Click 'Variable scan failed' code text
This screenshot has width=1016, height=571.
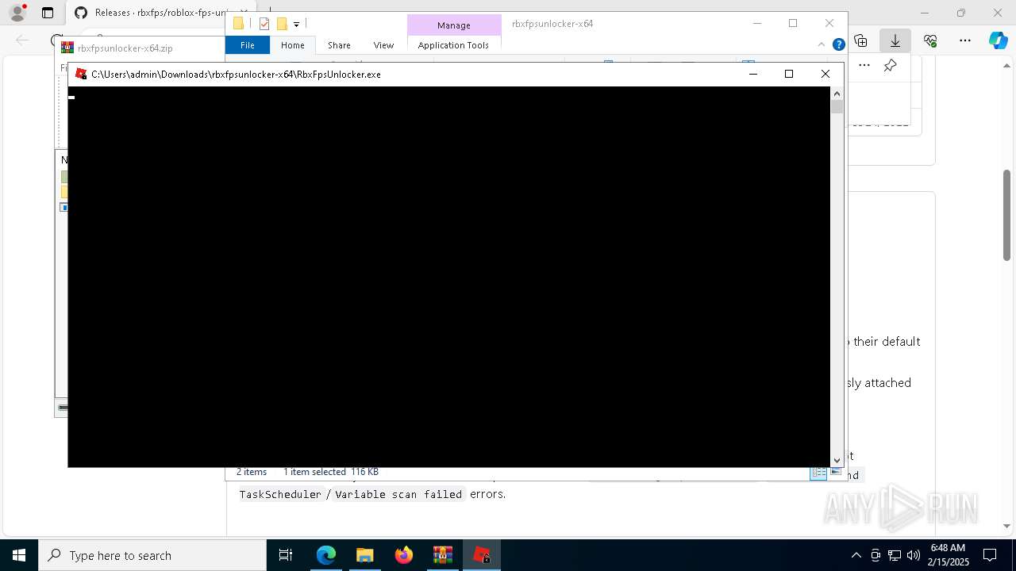tap(398, 494)
